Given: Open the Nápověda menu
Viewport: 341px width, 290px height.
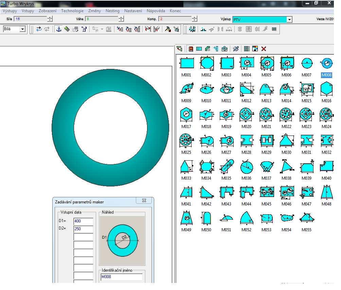Looking at the screenshot, I should [x=156, y=11].
